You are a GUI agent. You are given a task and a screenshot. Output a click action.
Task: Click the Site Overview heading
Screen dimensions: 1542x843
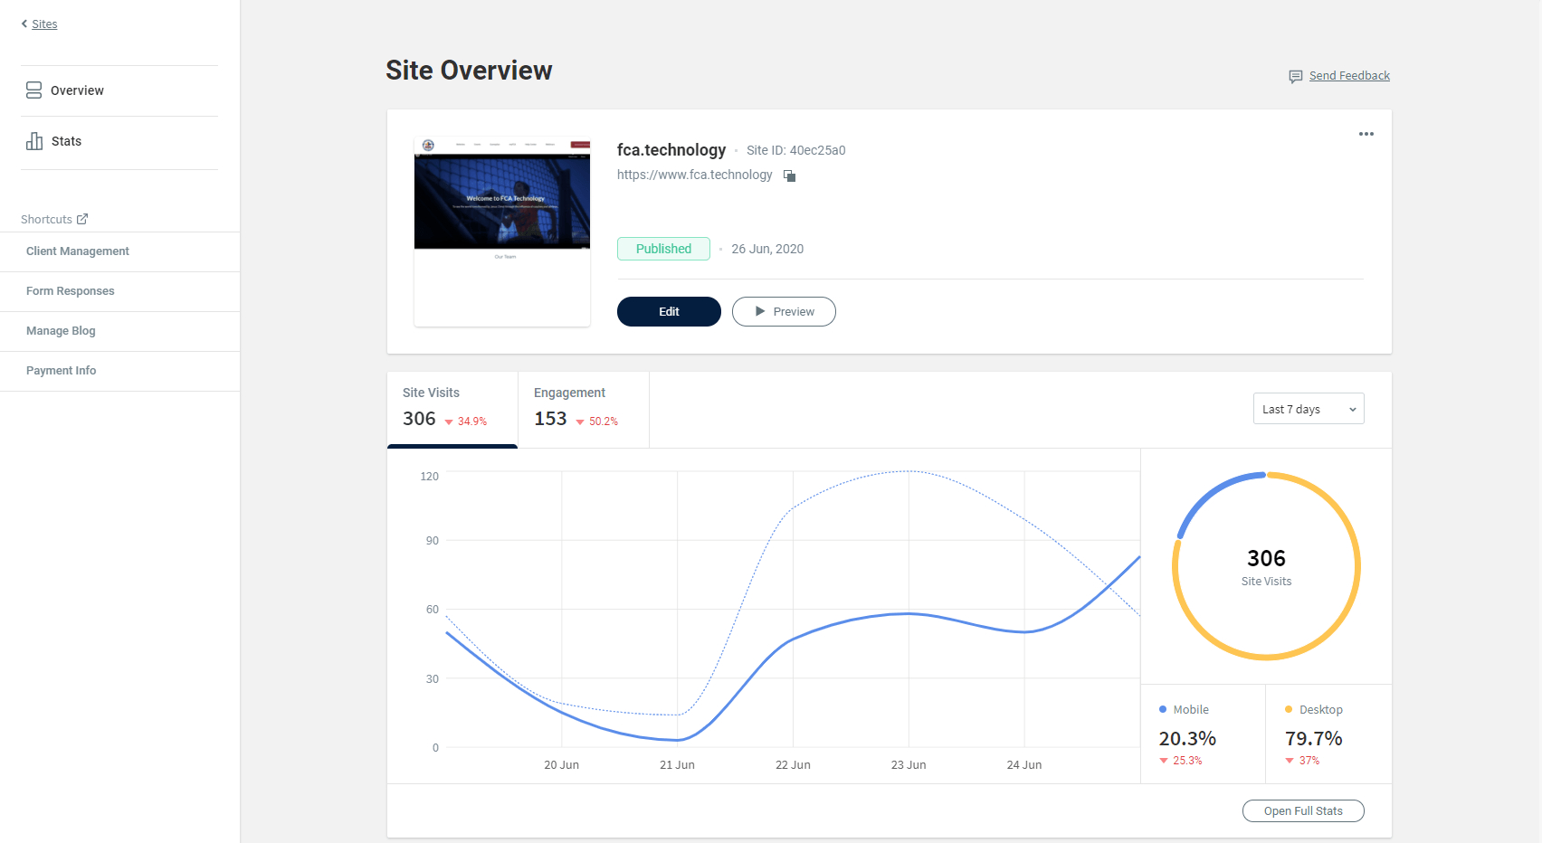pyautogui.click(x=469, y=71)
